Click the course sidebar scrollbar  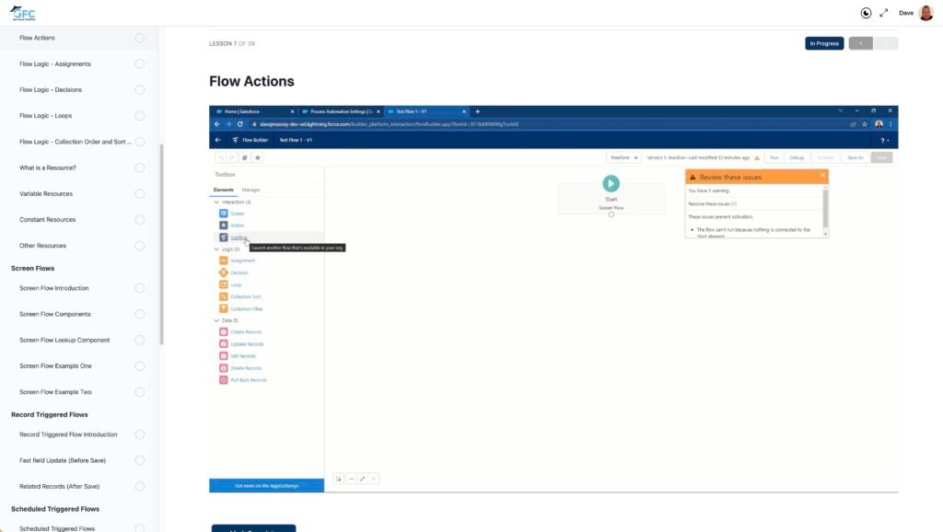point(161,244)
